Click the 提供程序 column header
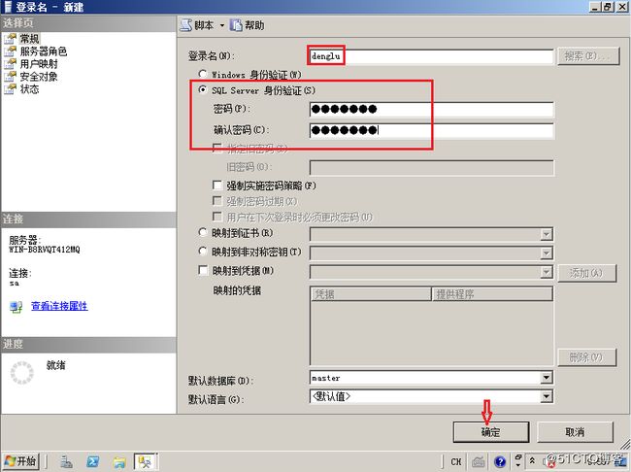The height and width of the screenshot is (472, 631). [492, 294]
